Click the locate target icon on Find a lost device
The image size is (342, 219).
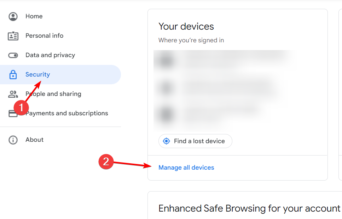click(167, 141)
